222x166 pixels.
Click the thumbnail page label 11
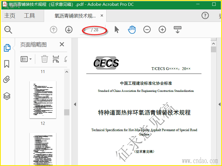click(x=43, y=72)
